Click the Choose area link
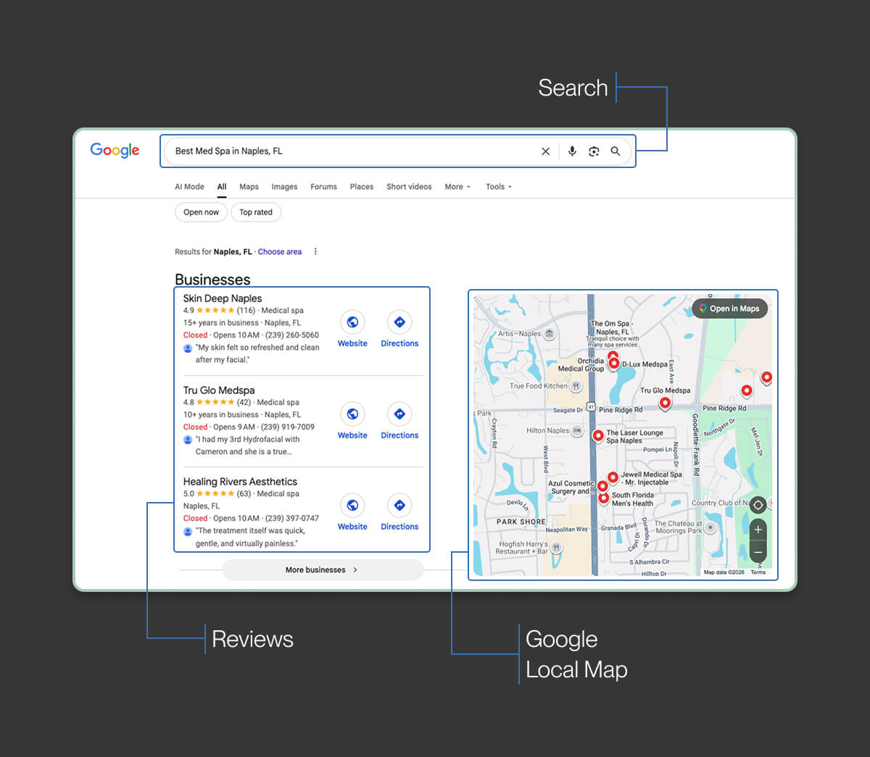The width and height of the screenshot is (870, 757). tap(280, 252)
